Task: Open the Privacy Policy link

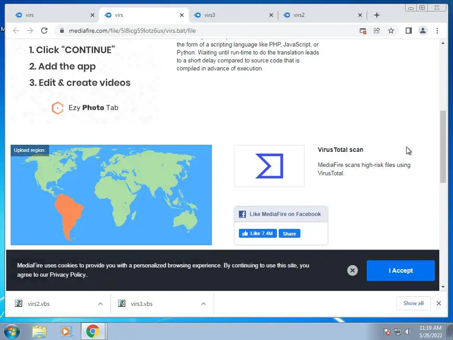Action: coord(68,274)
